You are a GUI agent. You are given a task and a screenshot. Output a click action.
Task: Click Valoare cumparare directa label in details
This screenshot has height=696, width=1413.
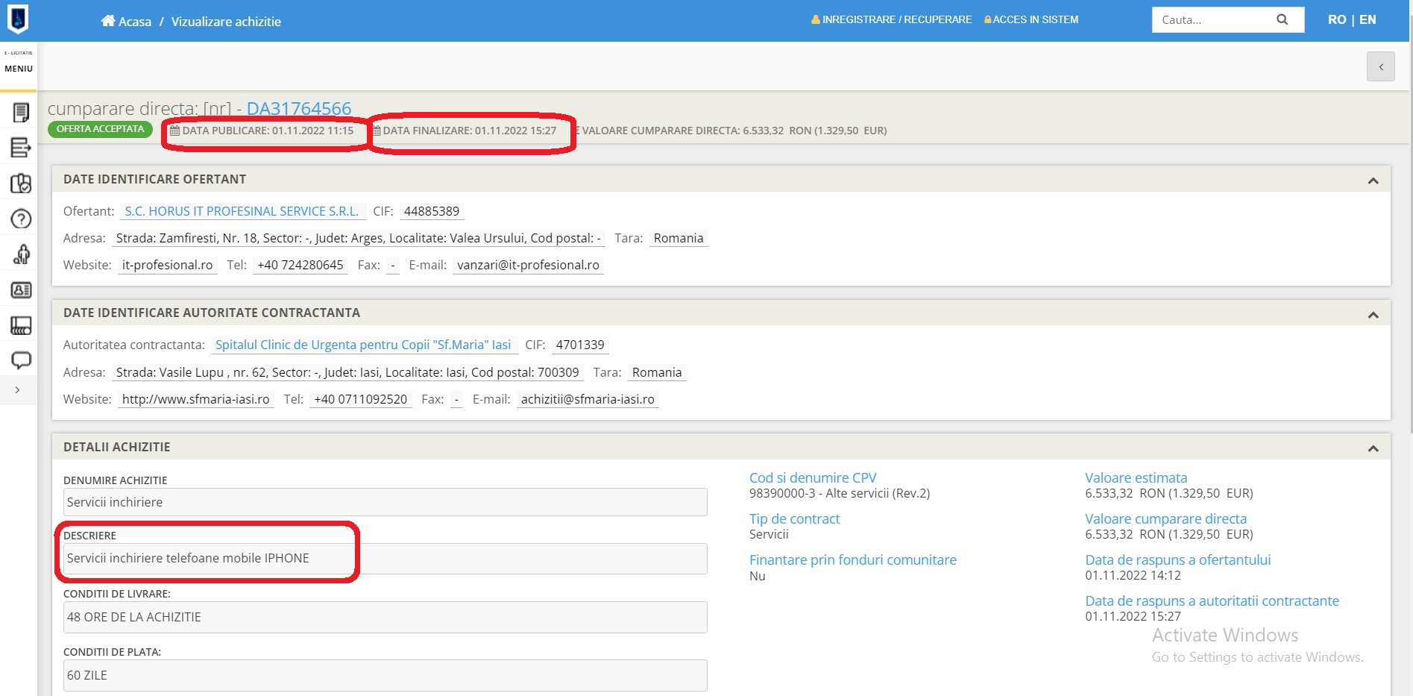1166,518
